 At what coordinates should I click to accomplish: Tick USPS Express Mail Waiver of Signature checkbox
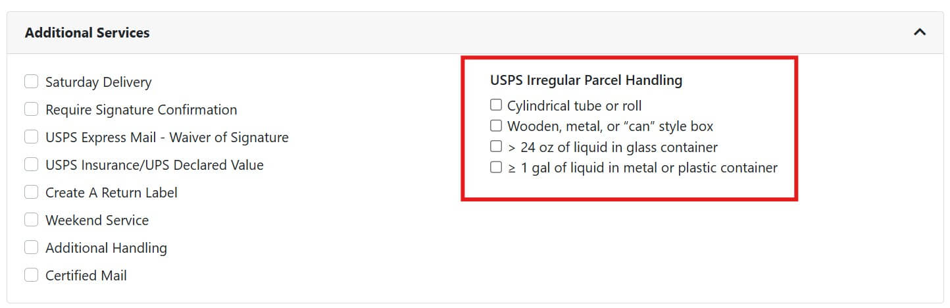coord(31,137)
